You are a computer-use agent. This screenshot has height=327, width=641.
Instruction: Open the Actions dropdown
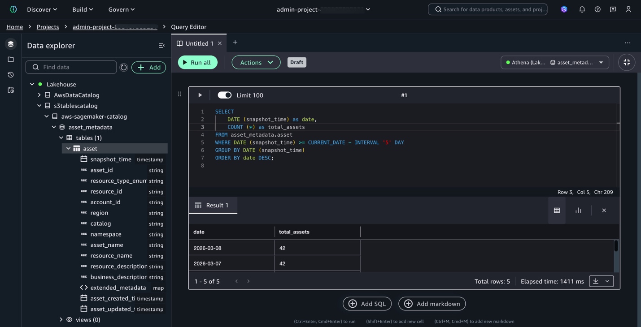[x=256, y=62]
